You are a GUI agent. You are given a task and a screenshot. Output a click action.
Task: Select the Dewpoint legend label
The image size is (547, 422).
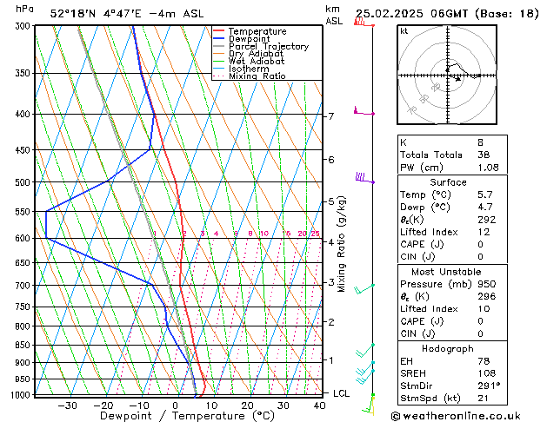(x=249, y=39)
